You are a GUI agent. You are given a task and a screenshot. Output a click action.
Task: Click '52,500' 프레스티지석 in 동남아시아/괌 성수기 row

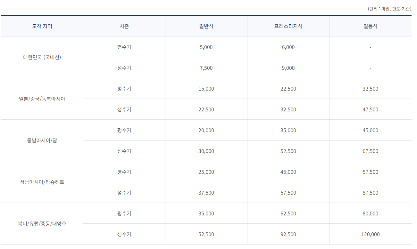288,151
